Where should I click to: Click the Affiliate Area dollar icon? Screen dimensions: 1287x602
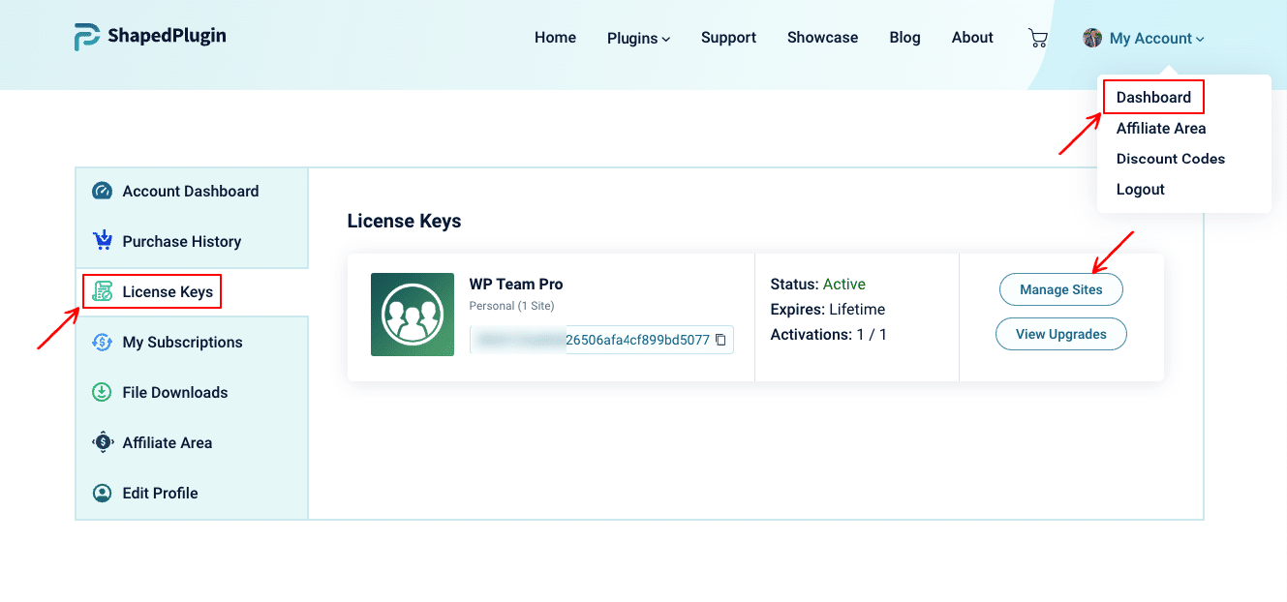(103, 442)
